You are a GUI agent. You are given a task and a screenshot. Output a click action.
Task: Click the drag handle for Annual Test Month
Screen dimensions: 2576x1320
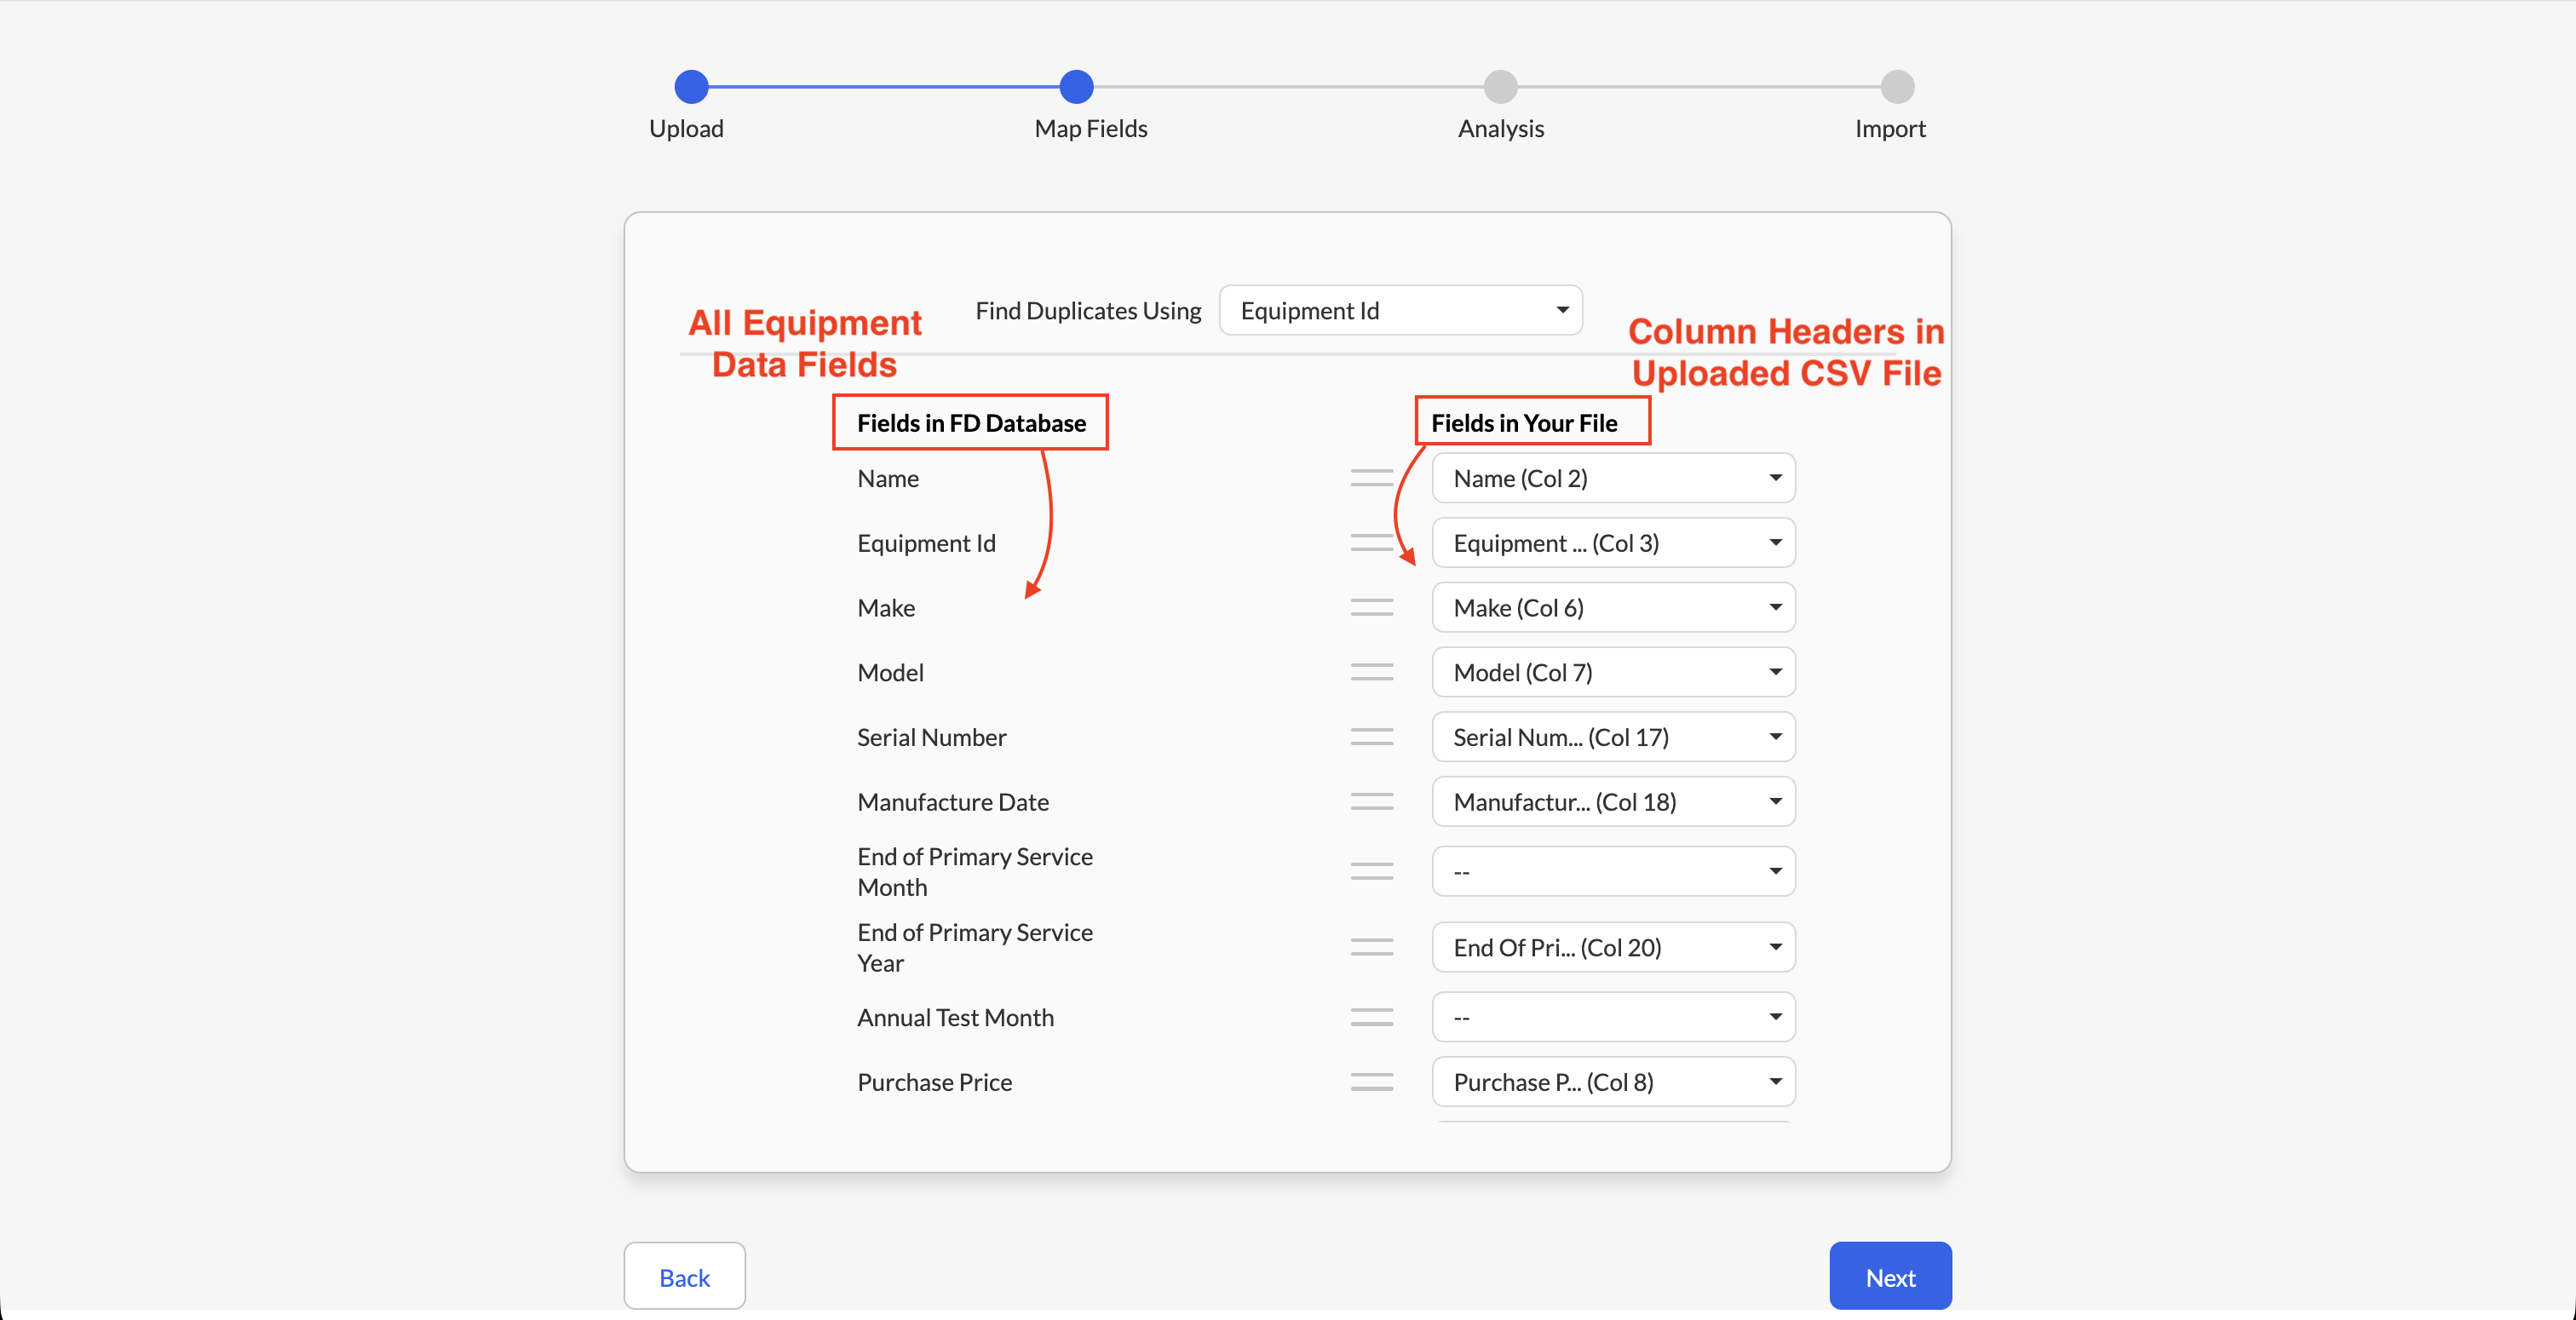tap(1371, 1017)
